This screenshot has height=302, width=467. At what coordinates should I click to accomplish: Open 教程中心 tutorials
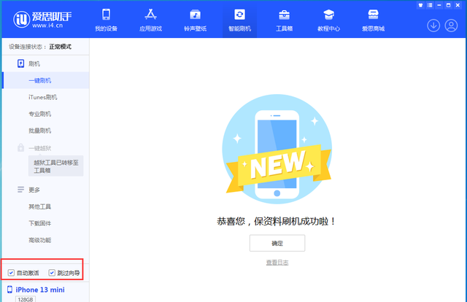tap(328, 20)
